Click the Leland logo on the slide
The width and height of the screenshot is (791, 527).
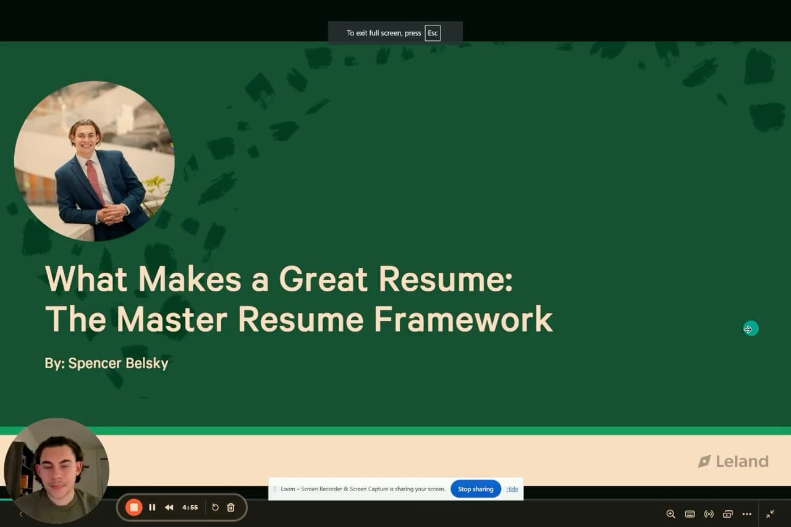point(733,461)
